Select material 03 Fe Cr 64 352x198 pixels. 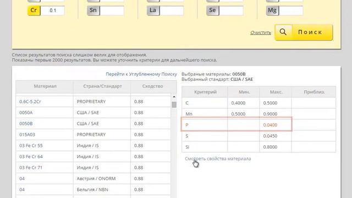pos(31,157)
